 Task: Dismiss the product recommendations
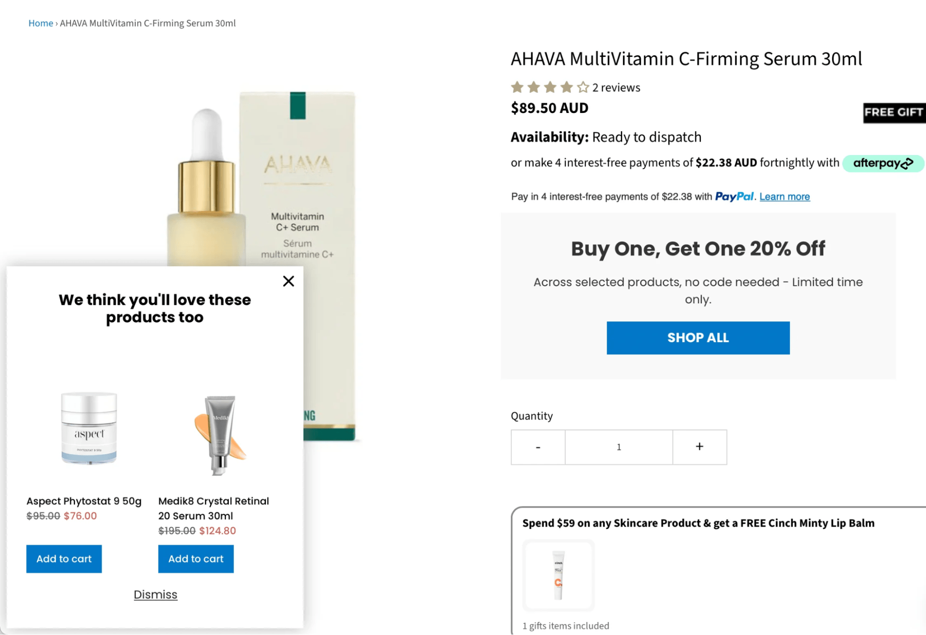point(155,594)
